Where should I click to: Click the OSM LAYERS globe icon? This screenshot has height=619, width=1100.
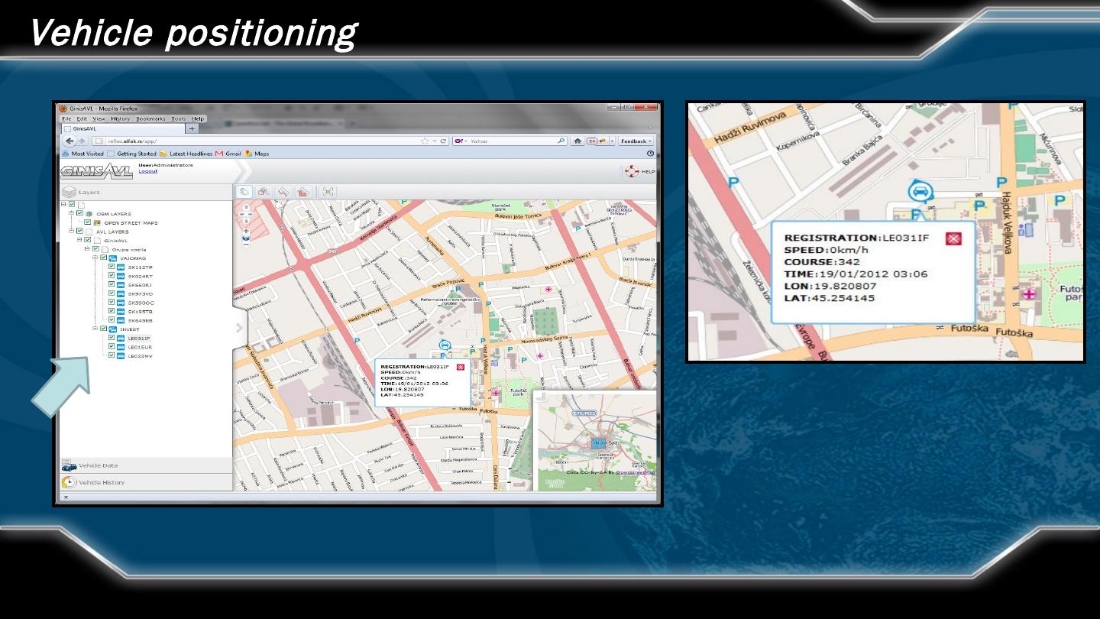(89, 214)
